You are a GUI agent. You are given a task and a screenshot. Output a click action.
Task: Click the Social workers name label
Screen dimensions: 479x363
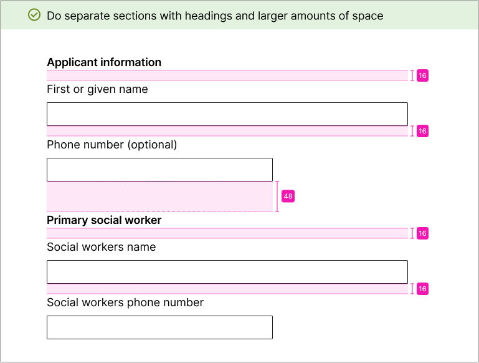(101, 247)
